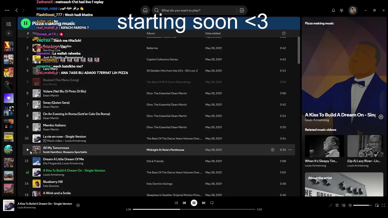Add now-playing track to Liked Songs
The height and width of the screenshot is (218, 388).
[x=78, y=205]
